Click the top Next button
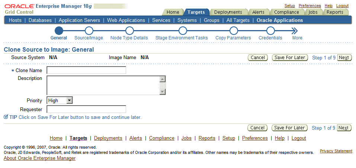 click(344, 58)
